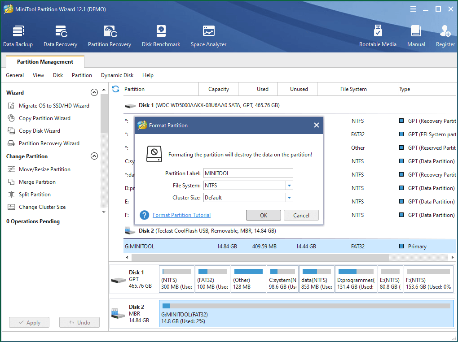
Task: Open the File System dropdown
Action: (289, 186)
